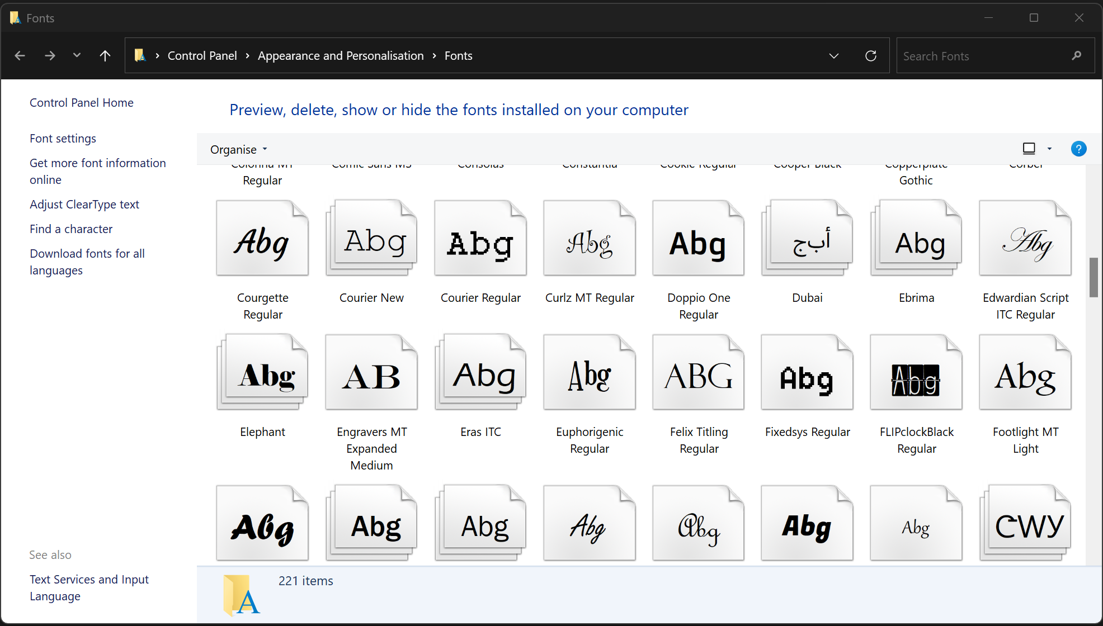
Task: Select the Footlight MT Light font icon
Action: pyautogui.click(x=1025, y=372)
